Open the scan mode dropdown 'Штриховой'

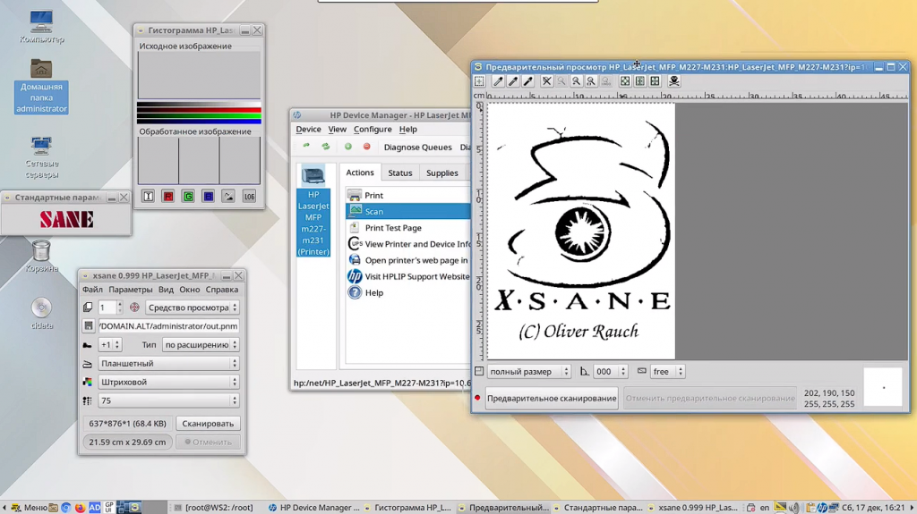click(x=168, y=382)
